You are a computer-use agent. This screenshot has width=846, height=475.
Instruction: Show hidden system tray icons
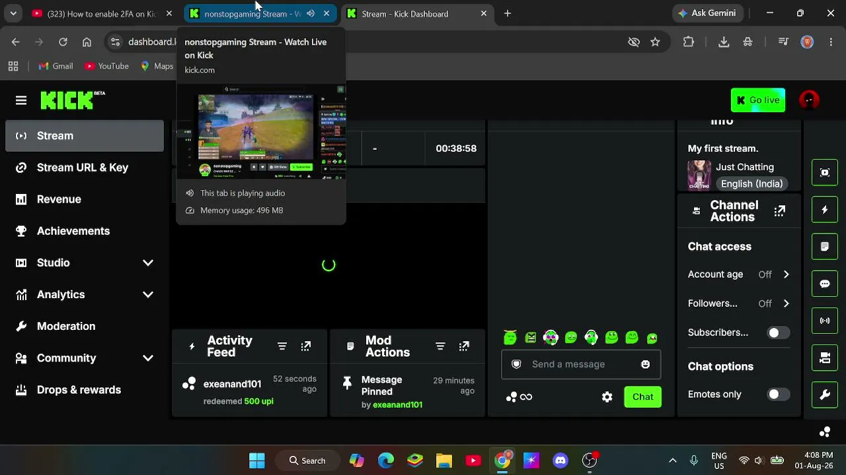click(x=673, y=460)
